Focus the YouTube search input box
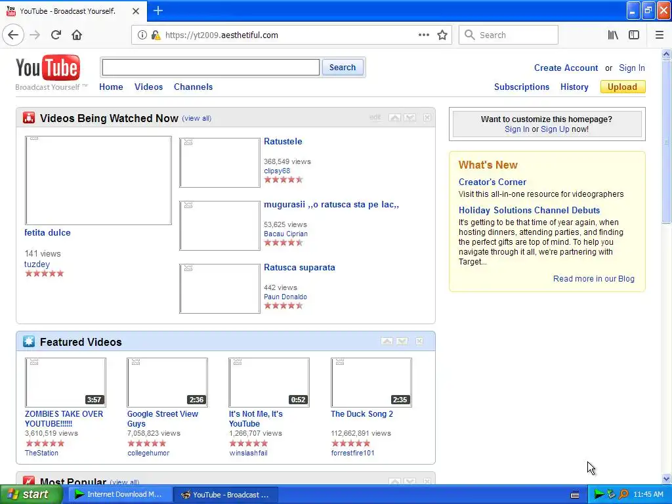 point(211,68)
